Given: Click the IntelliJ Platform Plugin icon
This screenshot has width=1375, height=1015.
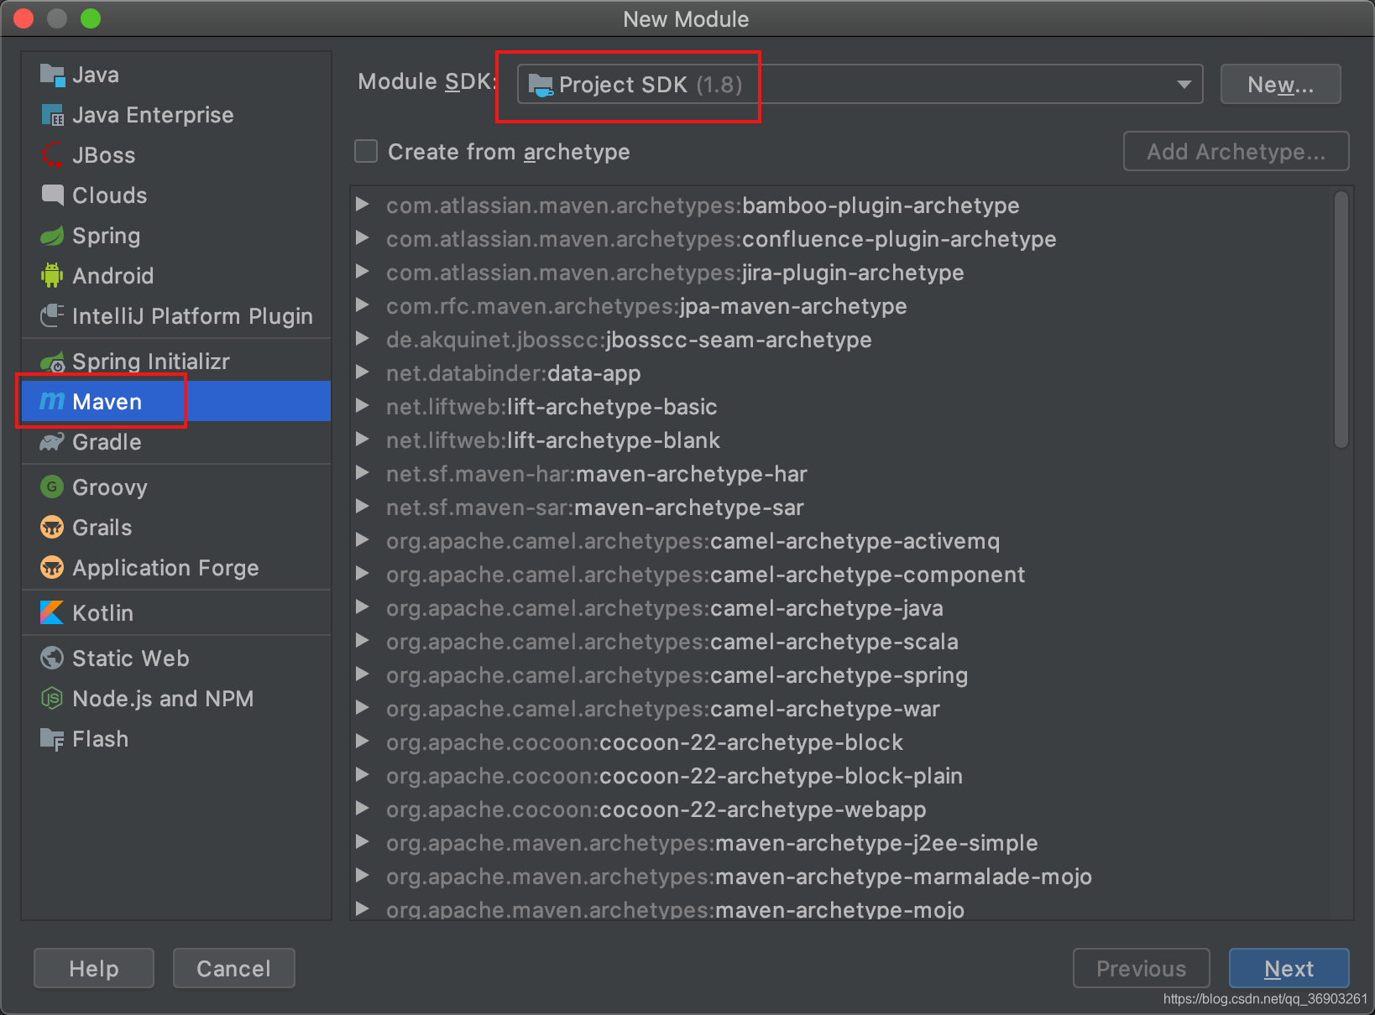Looking at the screenshot, I should coord(52,315).
